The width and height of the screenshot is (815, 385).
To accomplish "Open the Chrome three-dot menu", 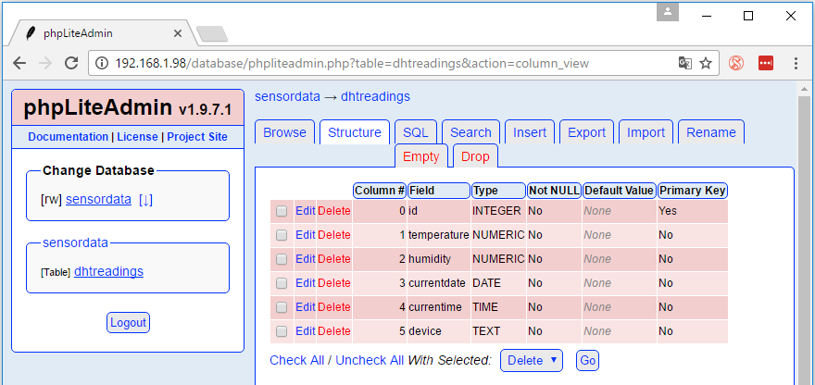I will tap(796, 63).
